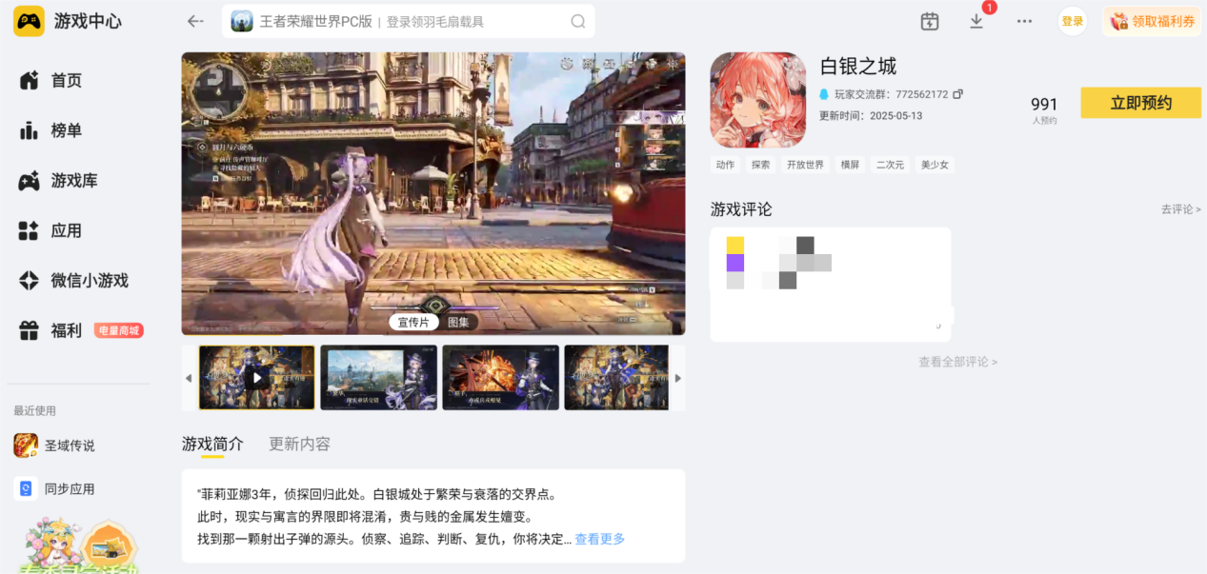1207x574 pixels.
Task: Open the 福利 gift icon
Action: pos(29,330)
